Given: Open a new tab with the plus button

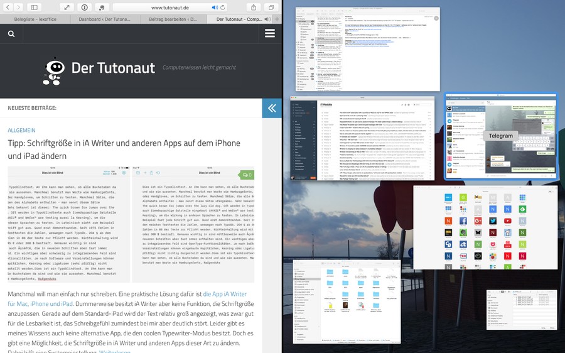Looking at the screenshot, I should tap(277, 19).
